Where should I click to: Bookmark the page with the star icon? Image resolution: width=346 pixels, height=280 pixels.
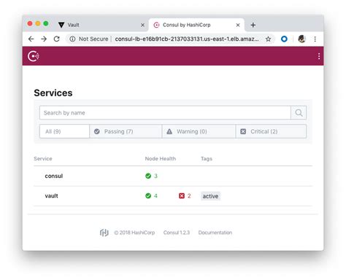(268, 39)
